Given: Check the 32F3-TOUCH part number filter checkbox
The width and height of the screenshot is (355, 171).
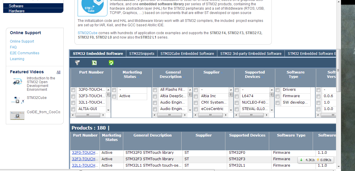Looking at the screenshot, I should (x=73, y=97).
